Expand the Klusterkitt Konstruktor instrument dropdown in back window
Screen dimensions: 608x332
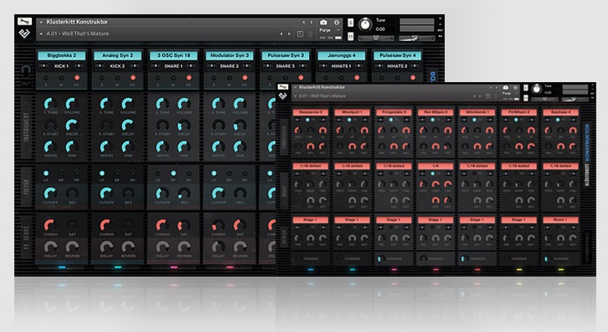41,22
